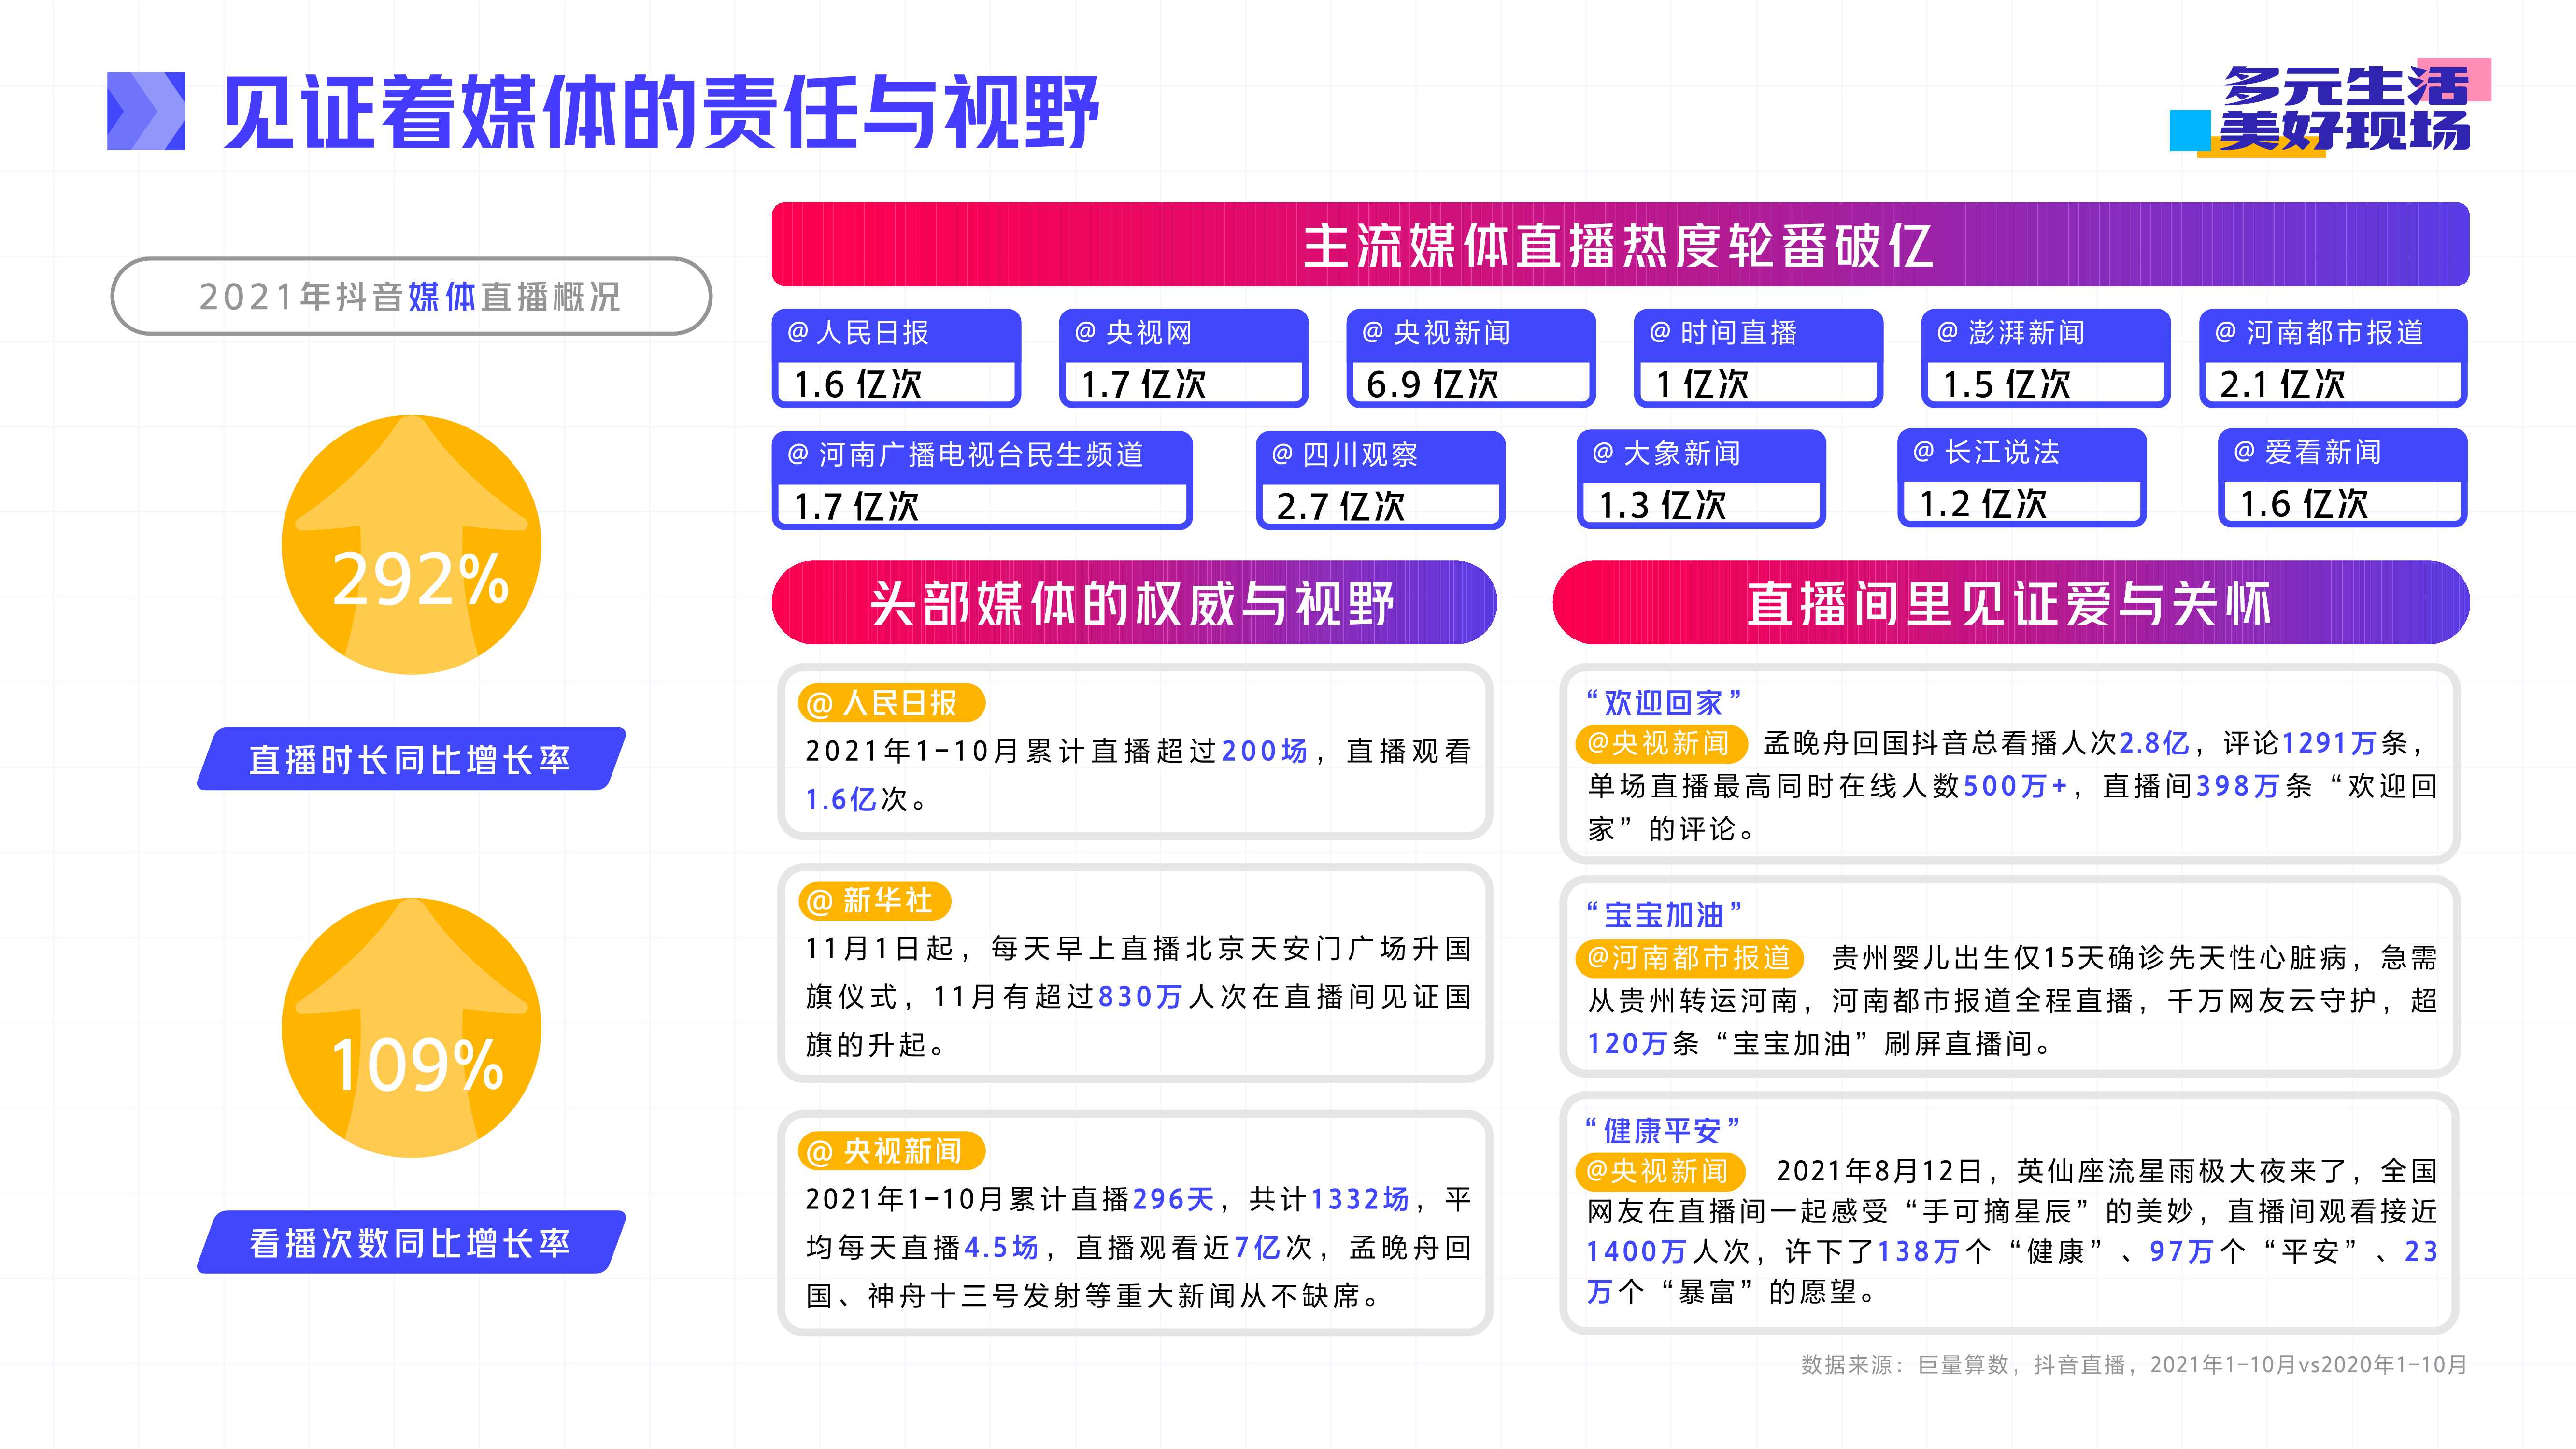Click the 数据来源 footnote text
Viewport: 2576px width, 1449px height.
pos(2134,1365)
